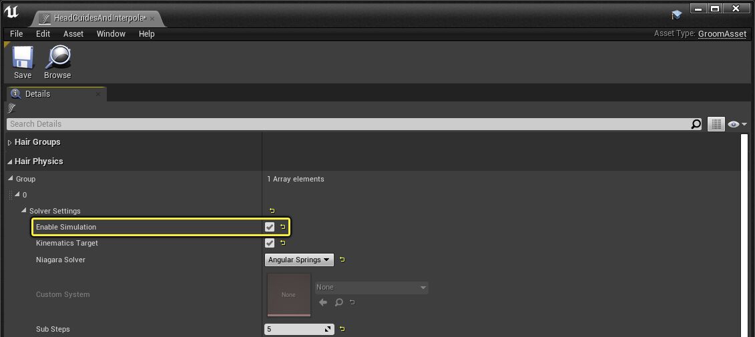755x337 pixels.
Task: Reset Enable Simulation to default
Action: (282, 227)
